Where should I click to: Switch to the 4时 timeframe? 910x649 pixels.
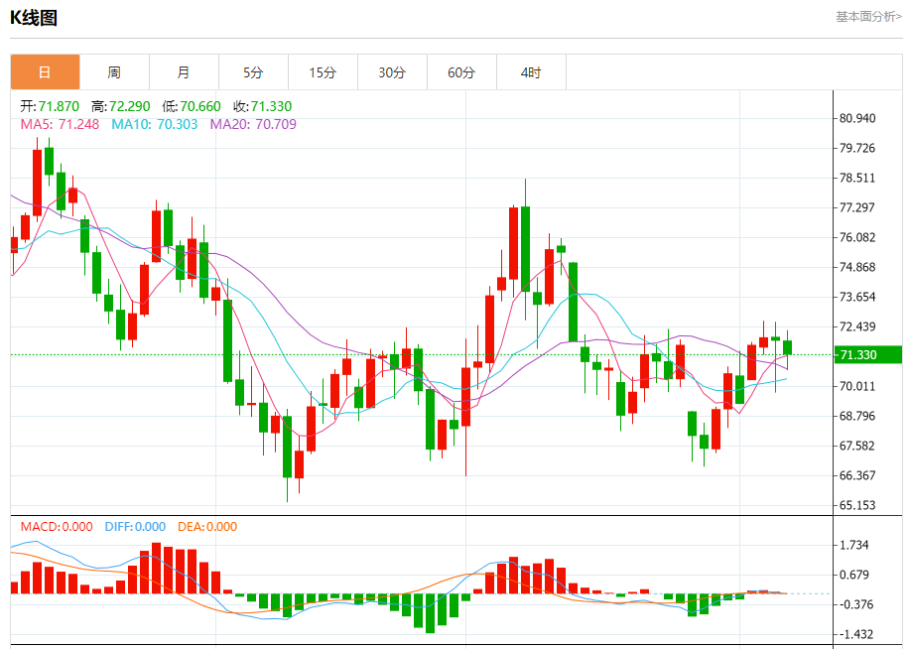pyautogui.click(x=531, y=72)
